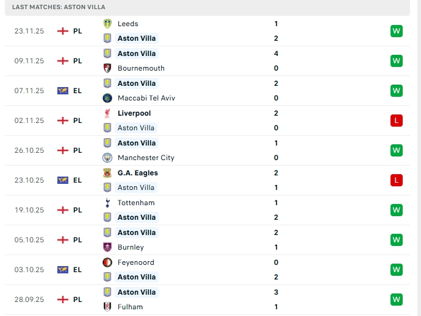421x316 pixels.
Task: Click the Bournemouth club crest icon
Action: pyautogui.click(x=107, y=68)
